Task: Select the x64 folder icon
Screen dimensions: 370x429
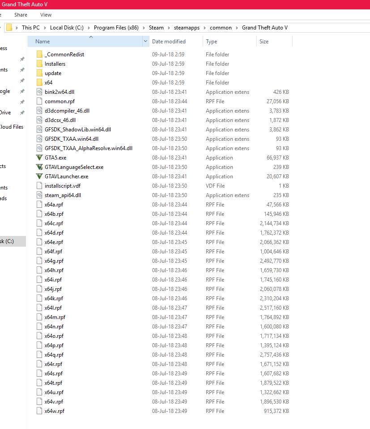Action: (39, 83)
